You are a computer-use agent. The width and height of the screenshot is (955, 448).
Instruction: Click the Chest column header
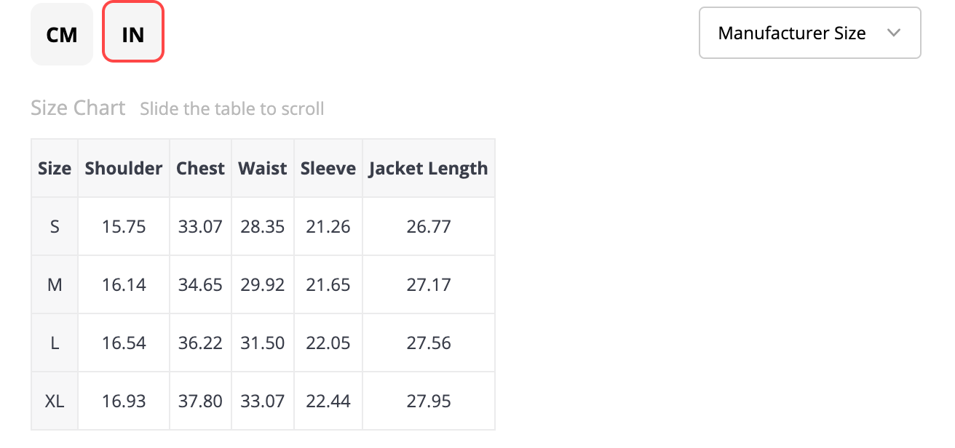[200, 168]
